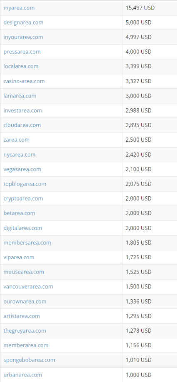Open the betarea.com link
Viewport: 177px width, 382px height.
[x=19, y=213]
